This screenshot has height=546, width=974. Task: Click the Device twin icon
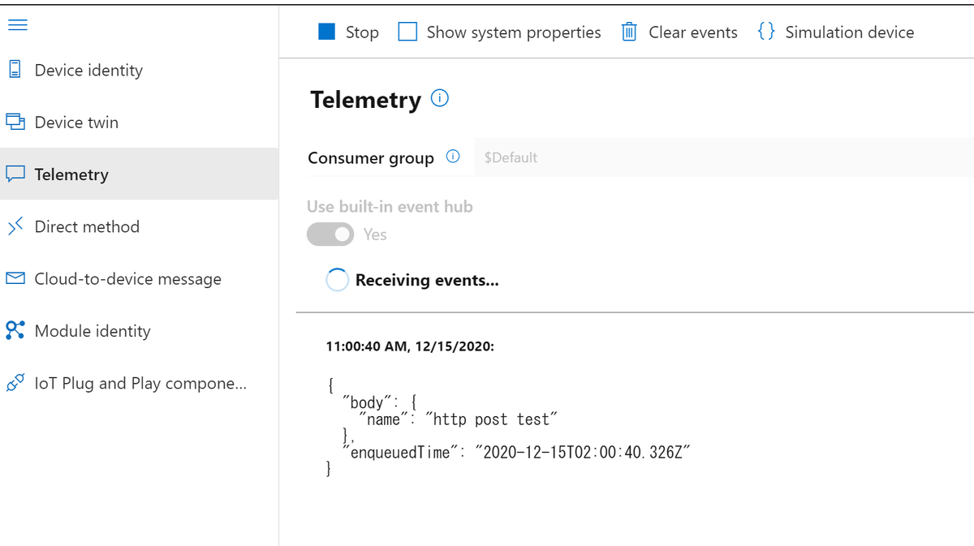tap(15, 122)
